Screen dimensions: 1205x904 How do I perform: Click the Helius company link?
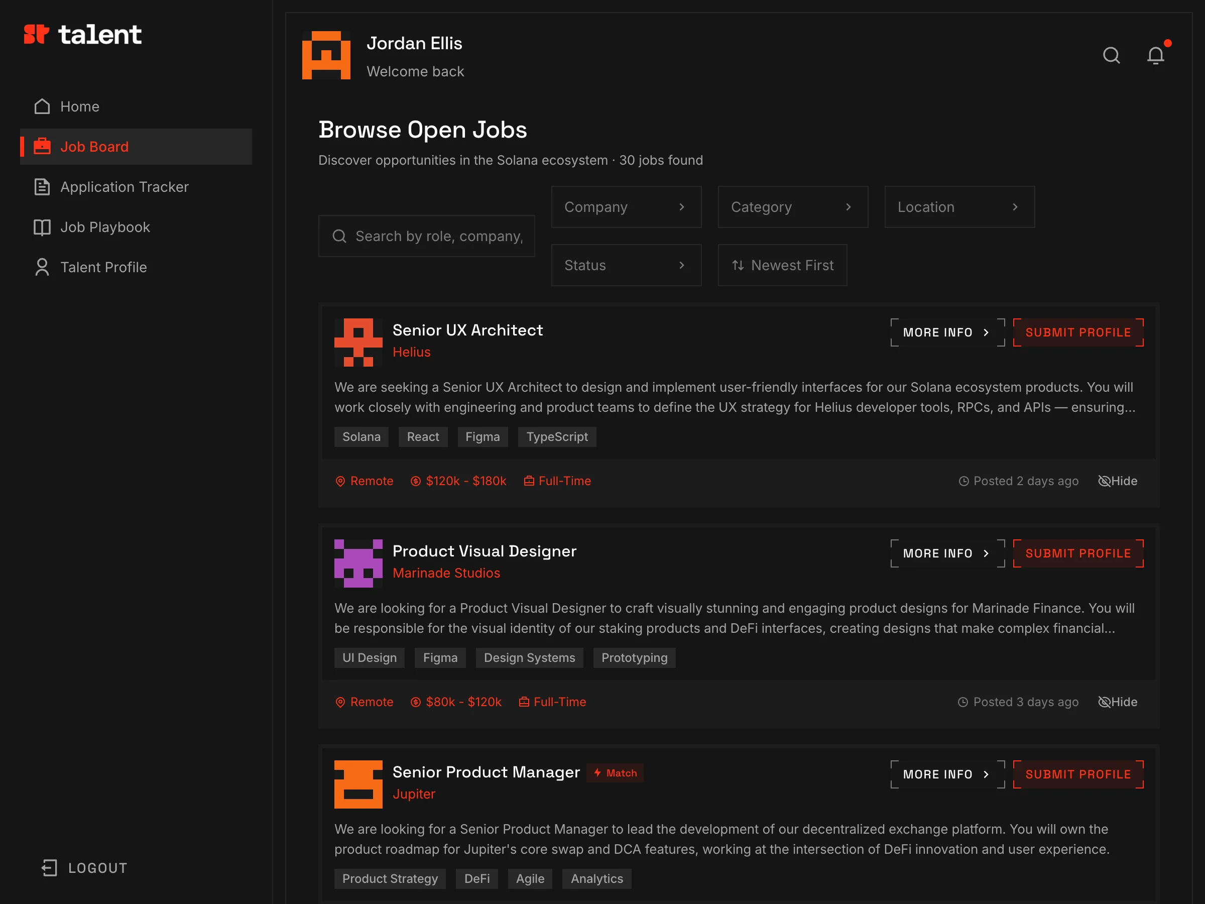click(x=411, y=352)
